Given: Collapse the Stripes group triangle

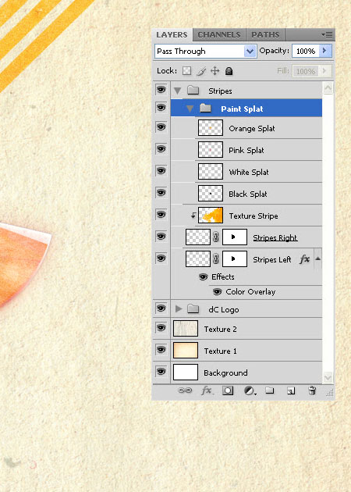Looking at the screenshot, I should 177,91.
